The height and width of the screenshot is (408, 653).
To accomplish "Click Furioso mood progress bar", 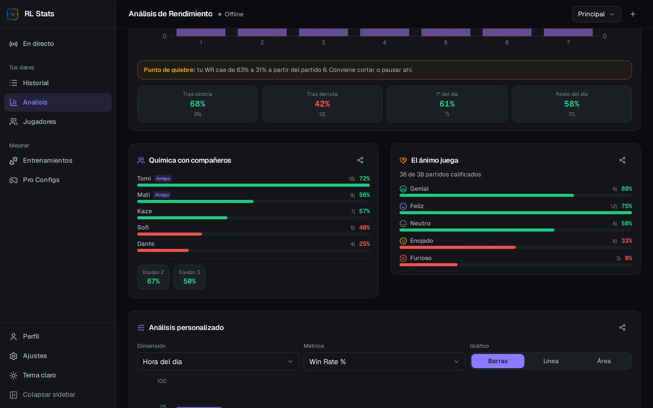I will pyautogui.click(x=516, y=265).
